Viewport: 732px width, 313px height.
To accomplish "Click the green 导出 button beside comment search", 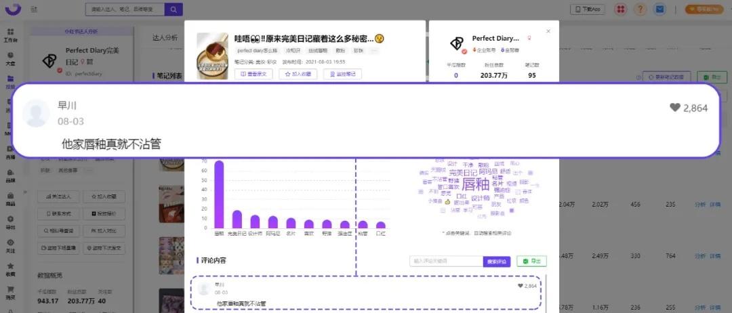I will click(x=532, y=262).
